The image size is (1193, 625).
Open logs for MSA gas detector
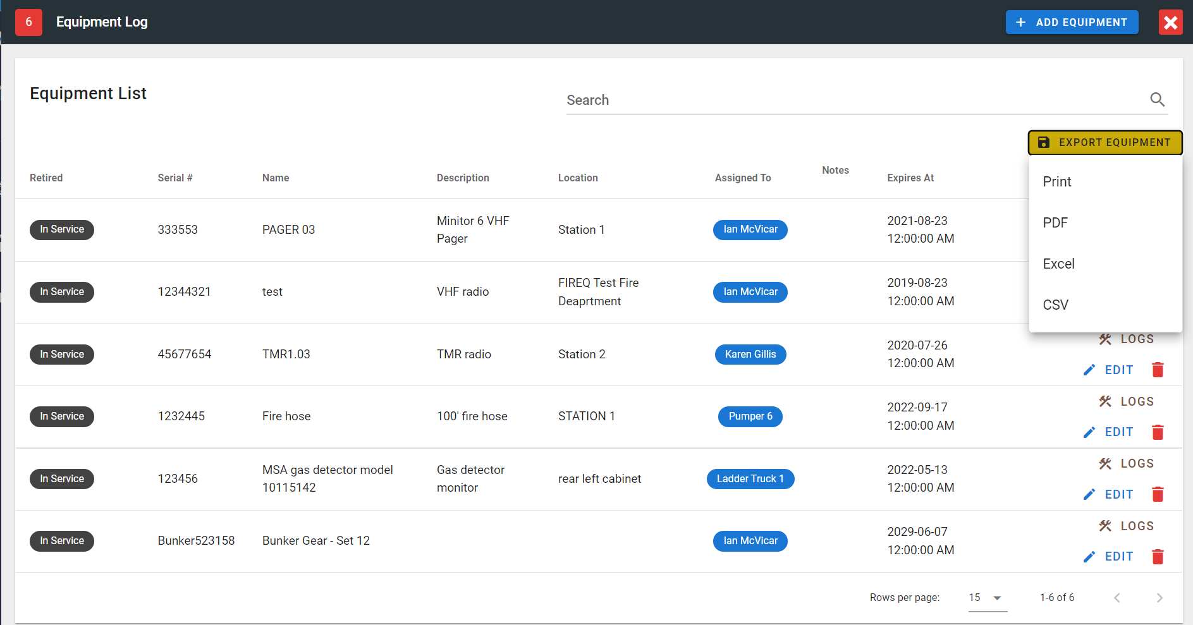tap(1126, 464)
